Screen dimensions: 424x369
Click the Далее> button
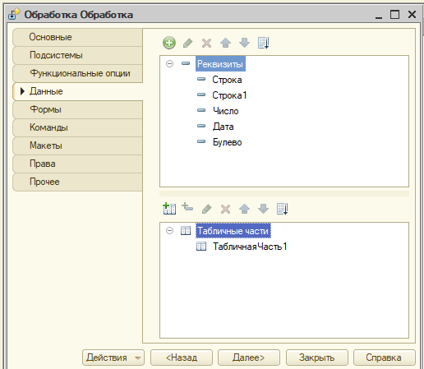(x=249, y=357)
